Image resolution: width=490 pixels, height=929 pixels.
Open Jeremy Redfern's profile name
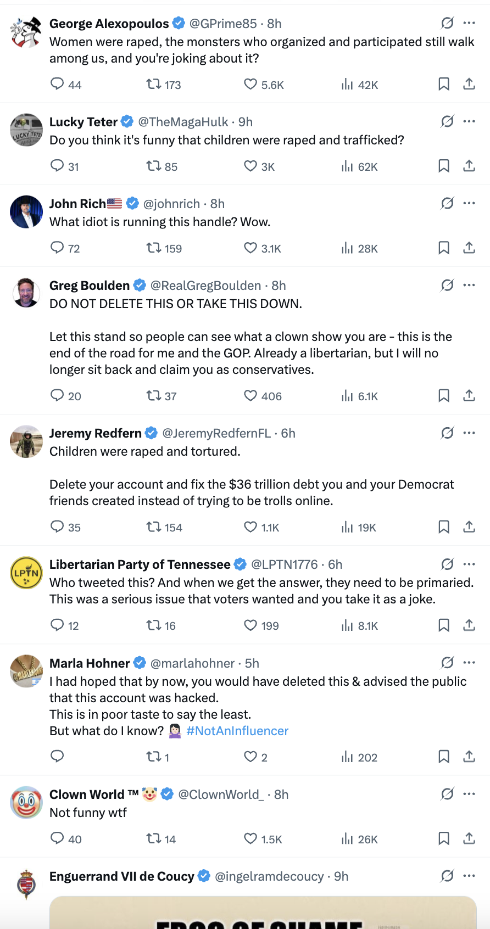pyautogui.click(x=95, y=433)
